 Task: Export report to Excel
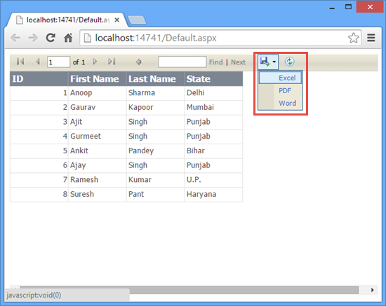[x=280, y=78]
